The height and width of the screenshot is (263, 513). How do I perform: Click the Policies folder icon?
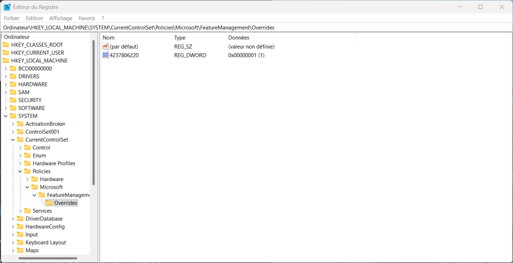27,171
